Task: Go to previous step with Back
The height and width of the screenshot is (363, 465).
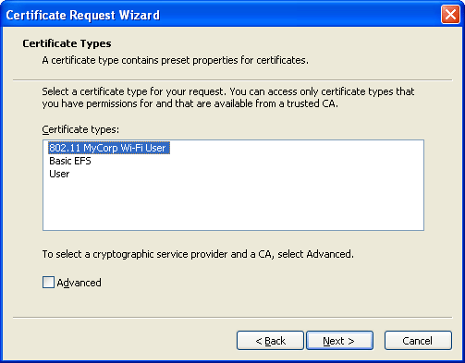Action: tap(270, 341)
